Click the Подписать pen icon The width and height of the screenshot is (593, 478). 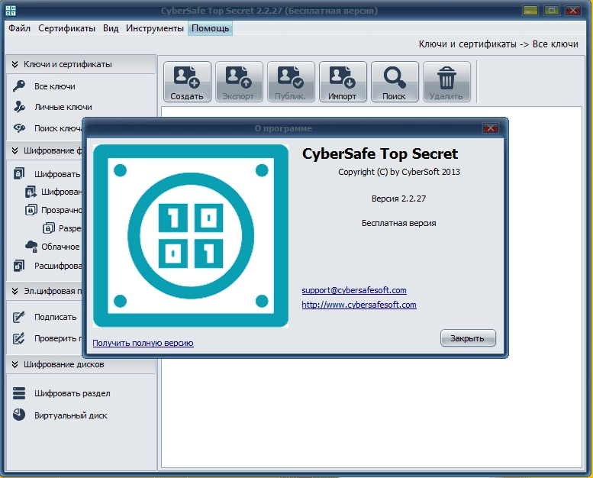[x=18, y=316]
